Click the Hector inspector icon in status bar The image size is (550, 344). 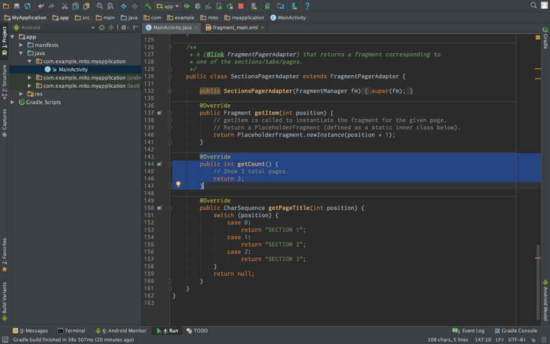tap(544, 340)
